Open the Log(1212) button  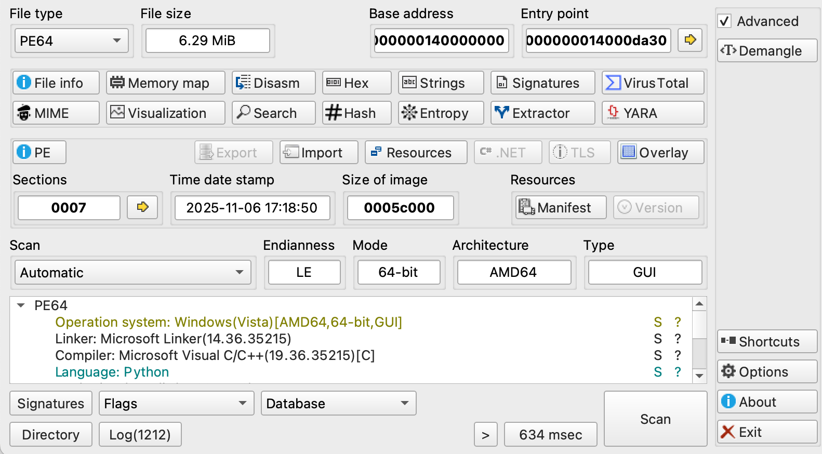[x=140, y=435]
